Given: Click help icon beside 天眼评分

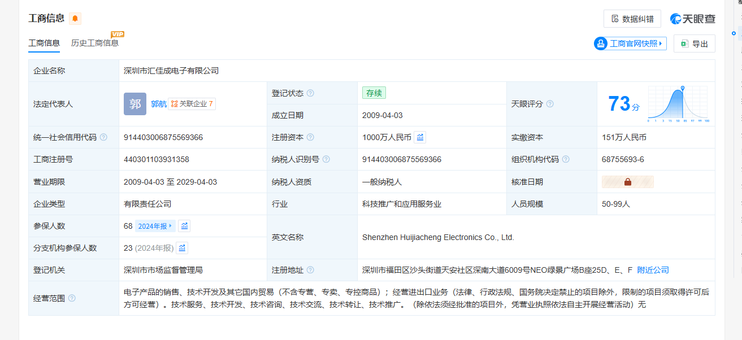Looking at the screenshot, I should click(550, 104).
